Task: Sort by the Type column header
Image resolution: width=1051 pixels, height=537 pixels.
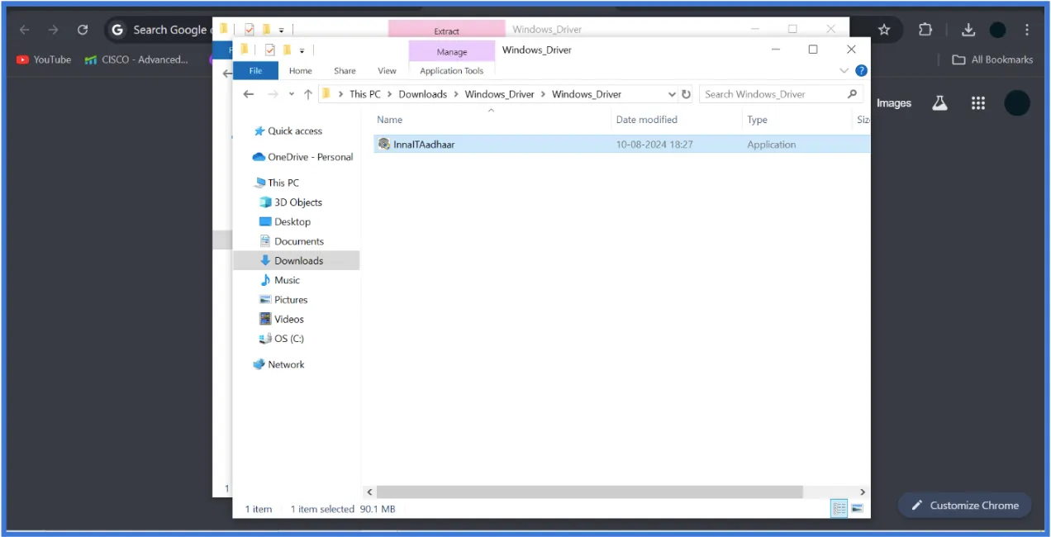Action: click(x=757, y=120)
